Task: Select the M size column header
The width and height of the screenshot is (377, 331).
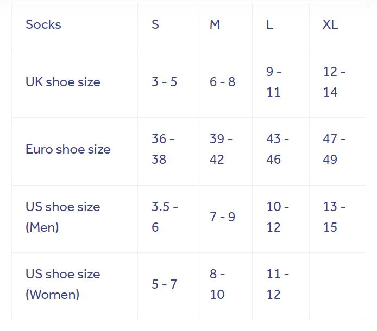Action: (x=215, y=25)
